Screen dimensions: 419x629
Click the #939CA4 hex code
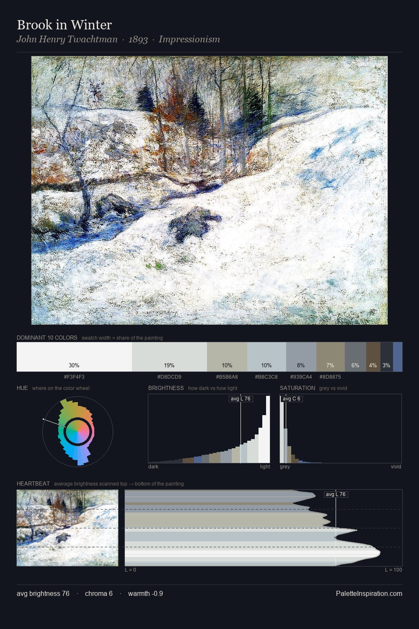[301, 377]
